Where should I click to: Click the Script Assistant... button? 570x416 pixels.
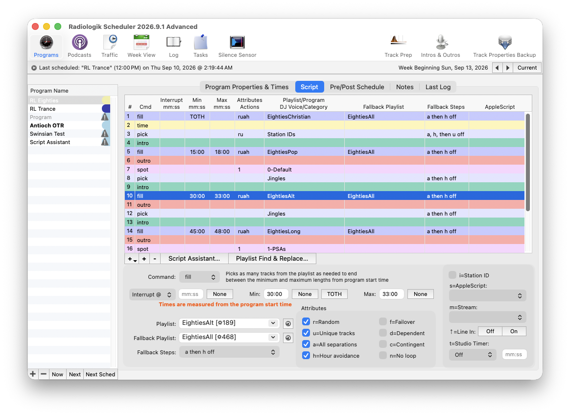coord(194,259)
